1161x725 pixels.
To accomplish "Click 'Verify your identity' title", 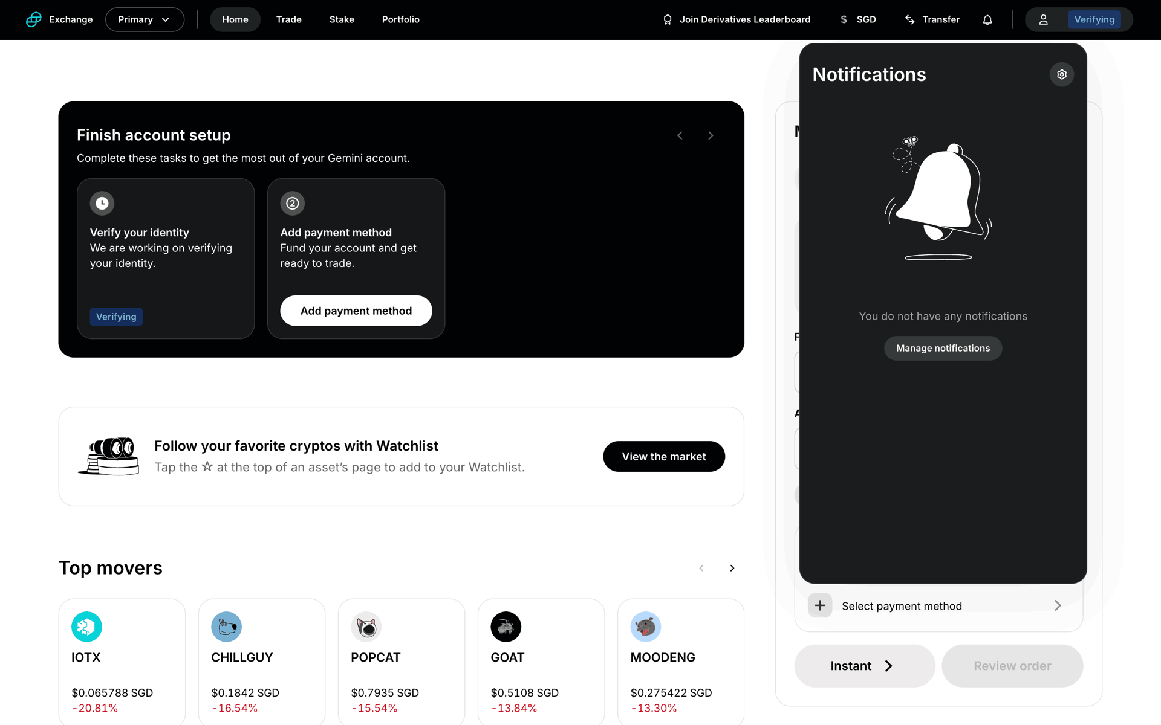I will tap(140, 233).
